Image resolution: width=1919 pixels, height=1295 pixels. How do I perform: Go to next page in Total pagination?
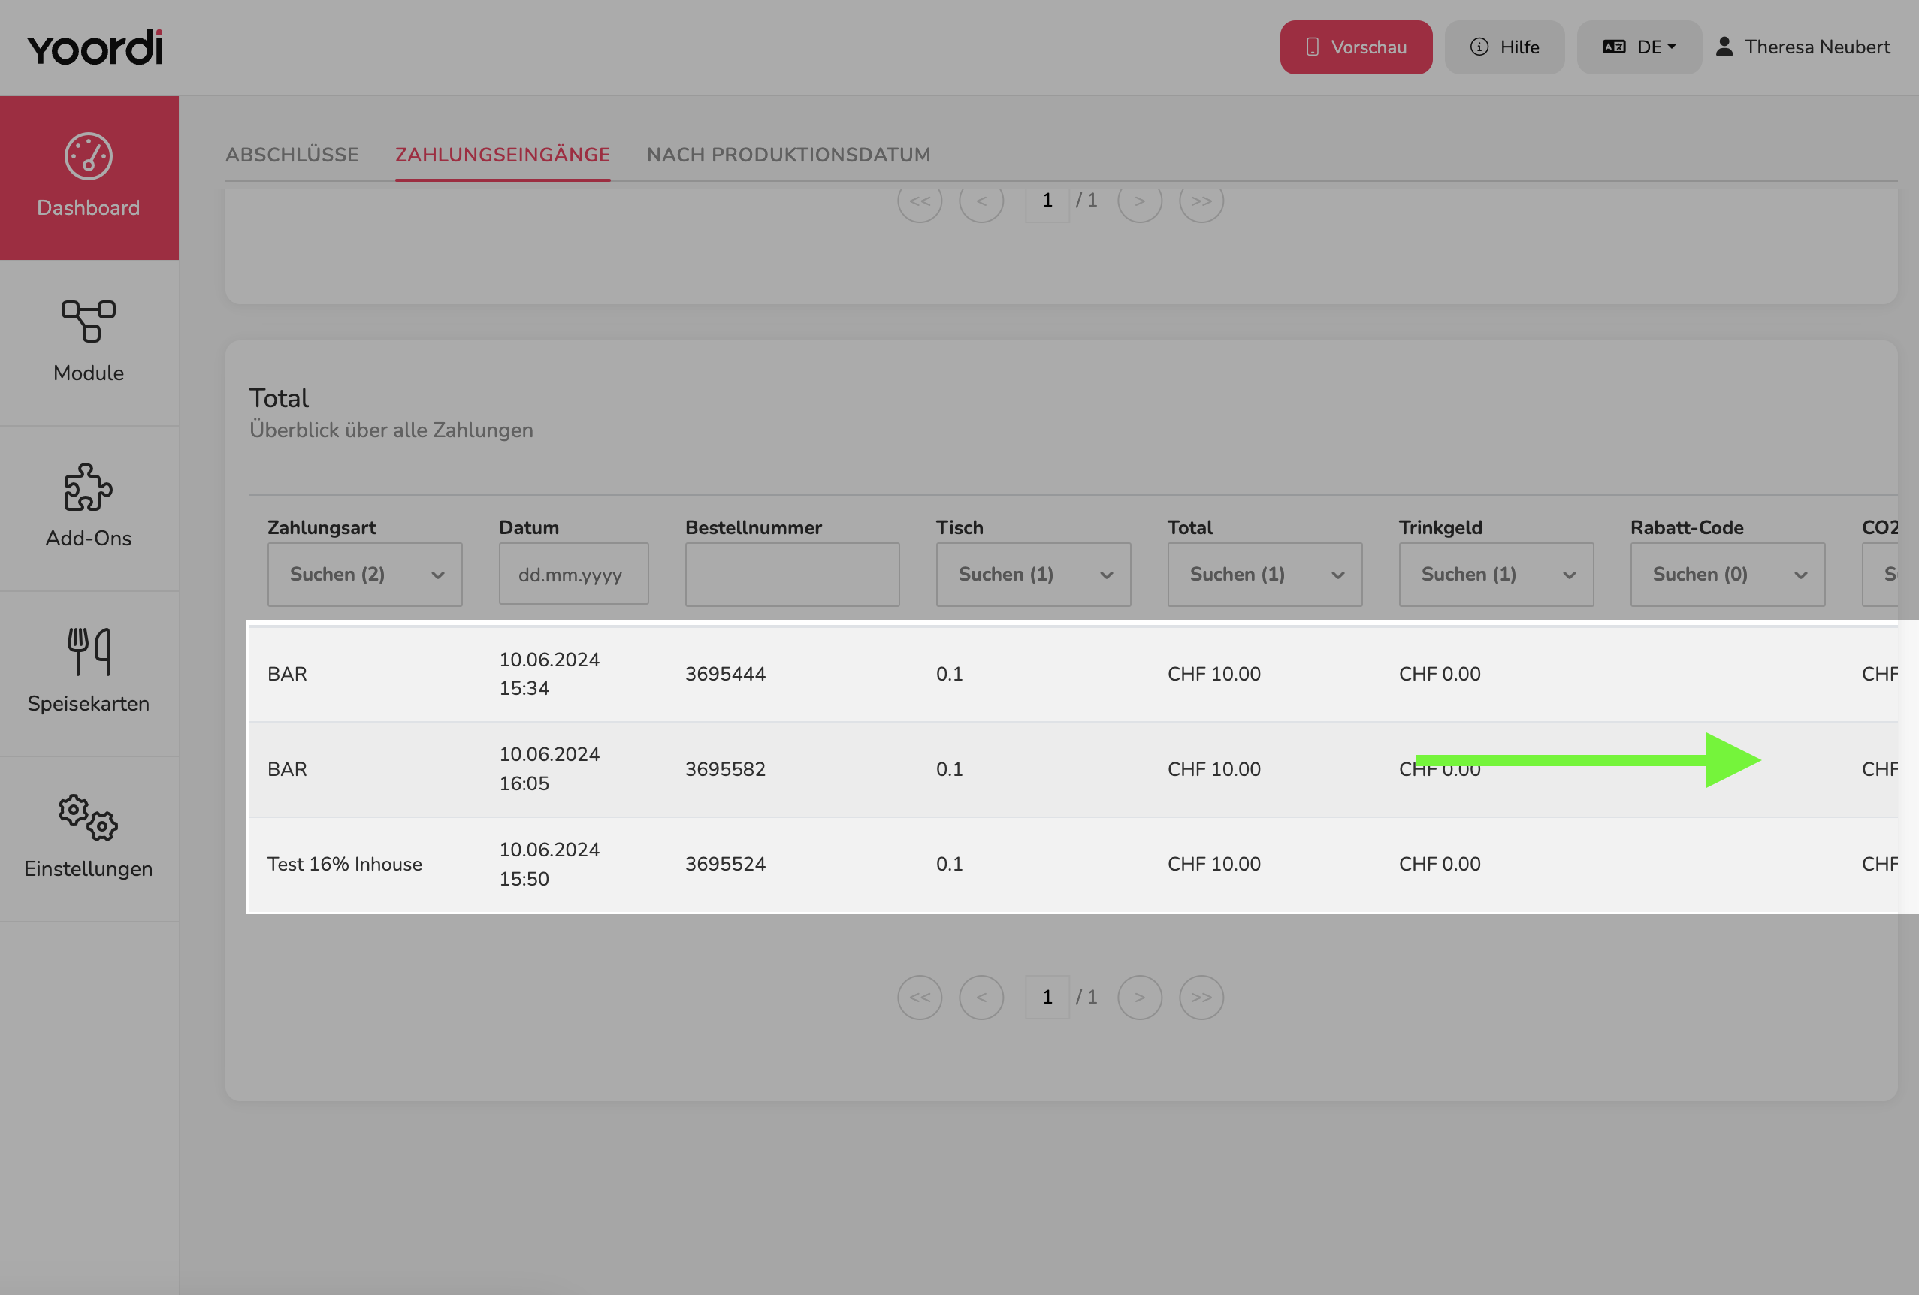point(1140,997)
